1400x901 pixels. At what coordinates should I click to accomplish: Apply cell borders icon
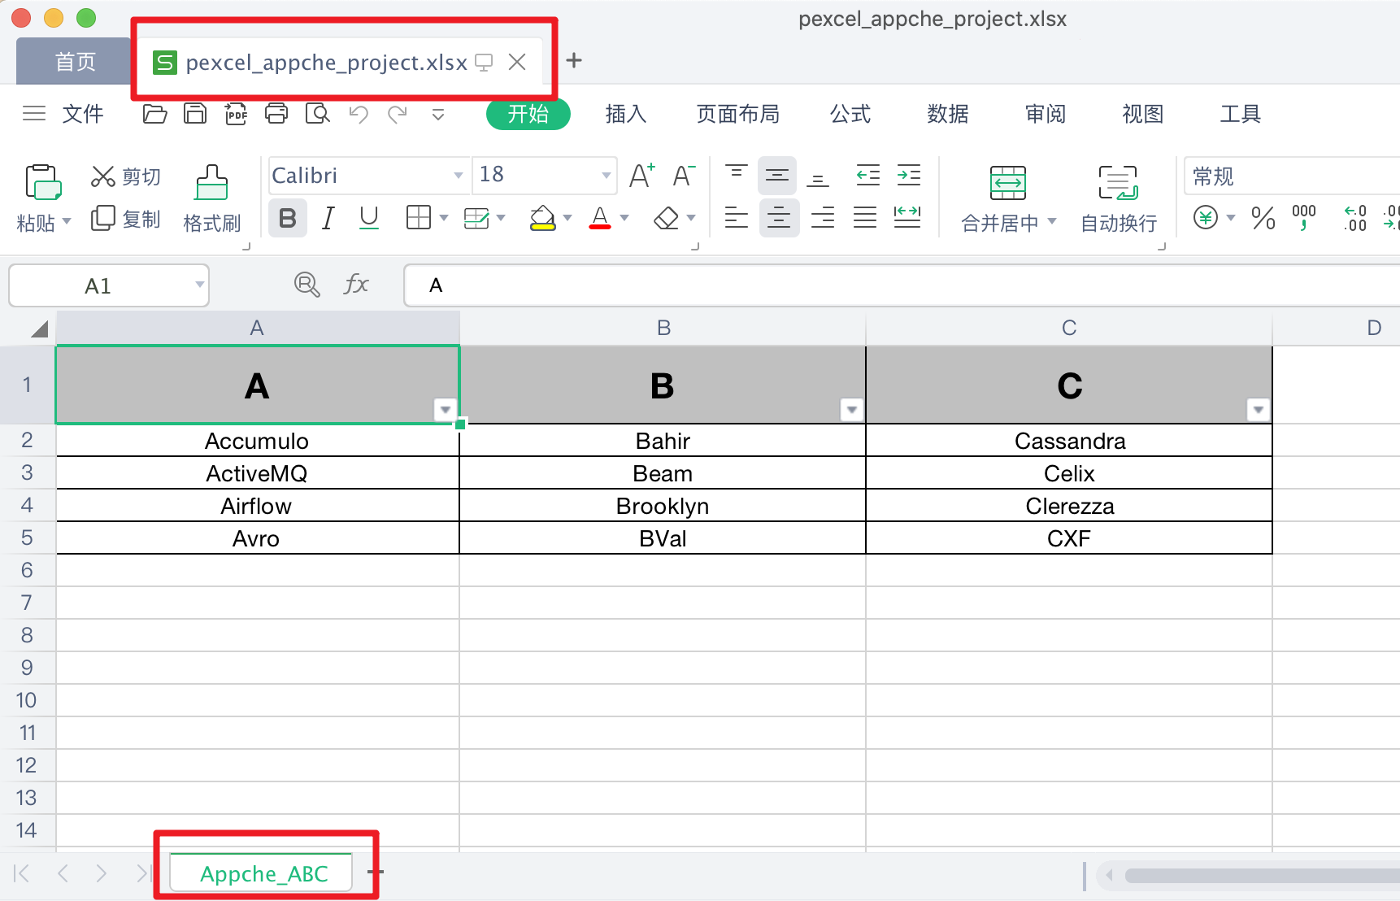click(418, 218)
